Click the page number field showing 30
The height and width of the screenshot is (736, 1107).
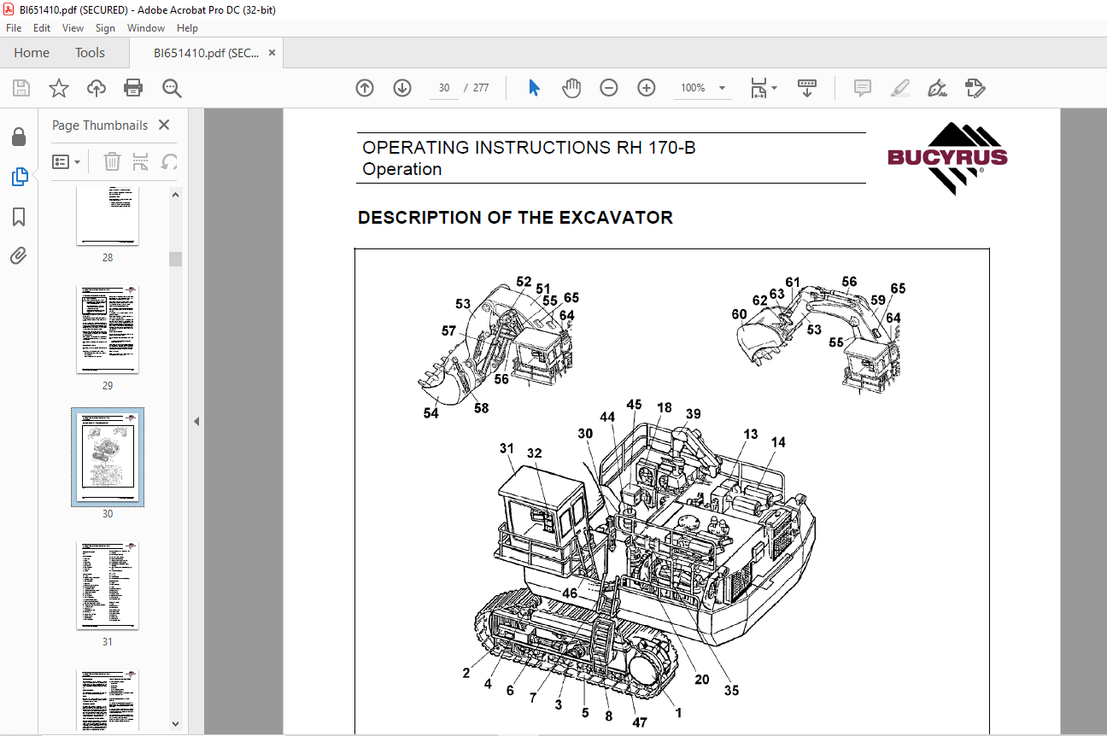click(444, 88)
